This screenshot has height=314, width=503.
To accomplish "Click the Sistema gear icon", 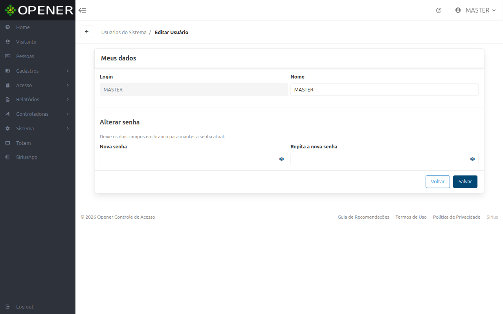I will click(7, 128).
